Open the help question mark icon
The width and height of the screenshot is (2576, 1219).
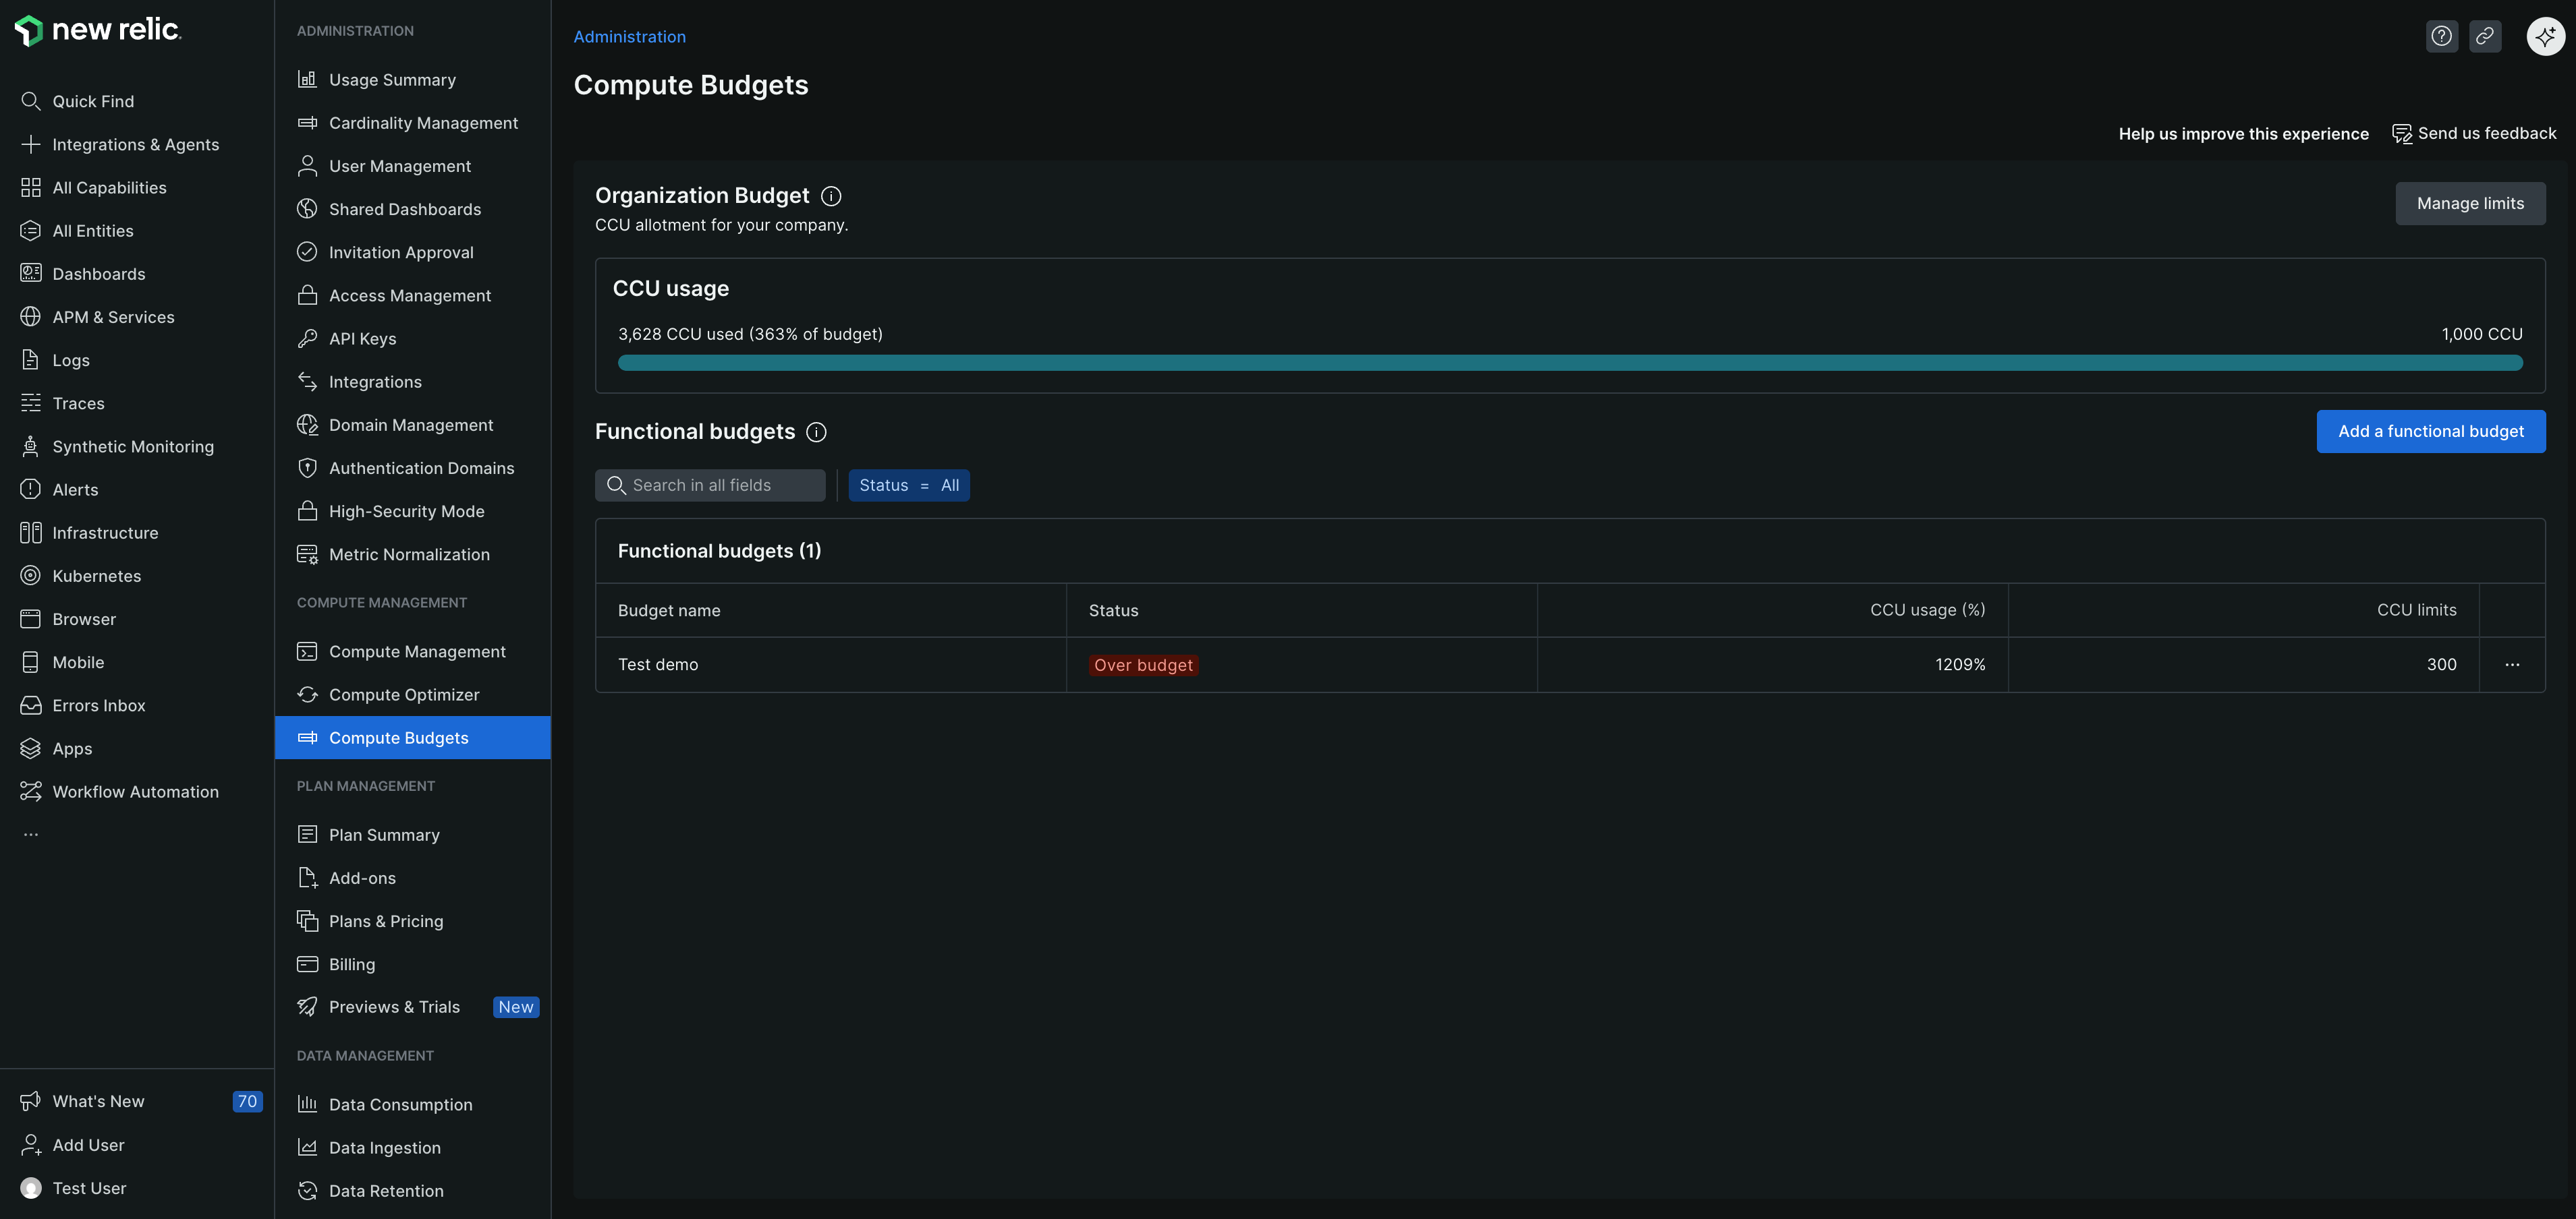(x=2441, y=36)
